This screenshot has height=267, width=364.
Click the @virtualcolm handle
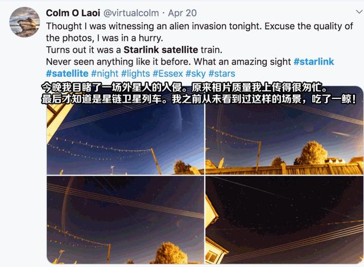click(135, 11)
